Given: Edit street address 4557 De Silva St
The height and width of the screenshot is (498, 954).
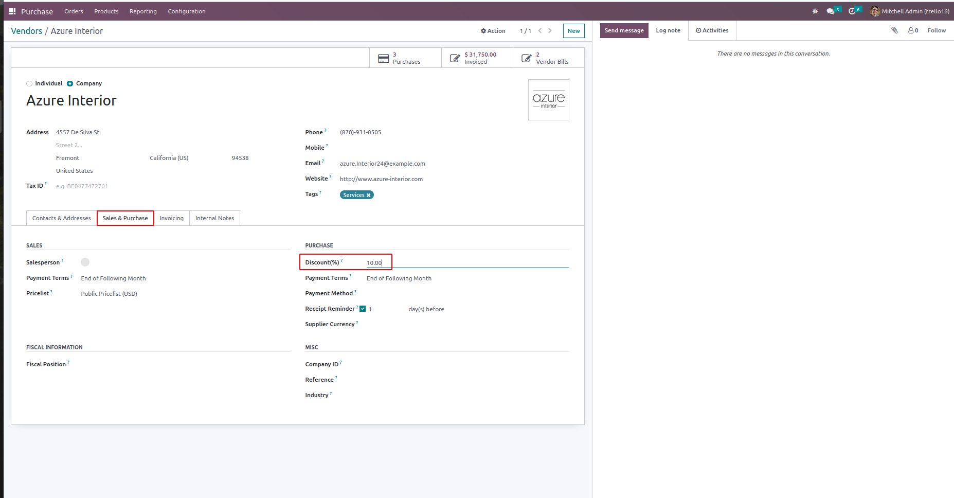Looking at the screenshot, I should [x=173, y=132].
